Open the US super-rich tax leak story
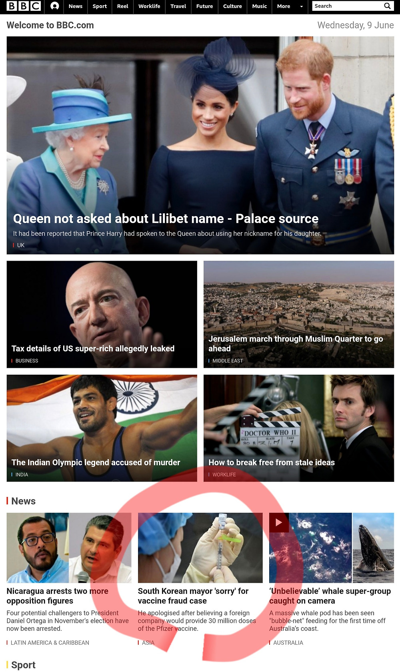Screen dimensions: 400x672 pyautogui.click(x=93, y=349)
